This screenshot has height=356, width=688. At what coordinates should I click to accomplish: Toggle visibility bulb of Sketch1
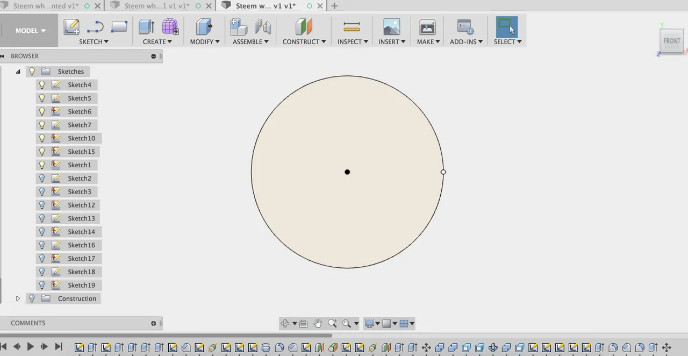pos(42,165)
